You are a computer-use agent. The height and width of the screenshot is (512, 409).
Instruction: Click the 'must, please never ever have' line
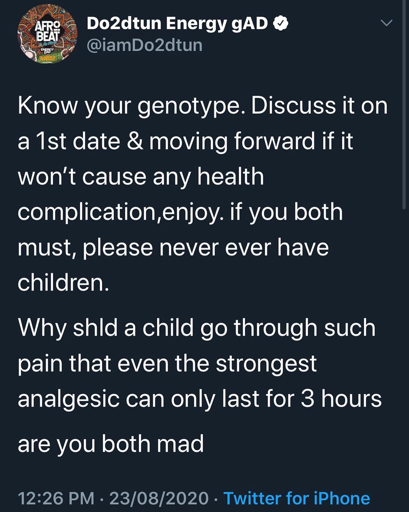pyautogui.click(x=173, y=248)
